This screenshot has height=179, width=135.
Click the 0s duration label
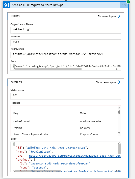(124, 5)
